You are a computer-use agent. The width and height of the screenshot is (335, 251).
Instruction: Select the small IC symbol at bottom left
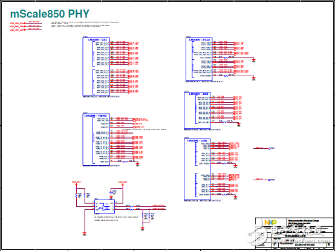click(105, 206)
